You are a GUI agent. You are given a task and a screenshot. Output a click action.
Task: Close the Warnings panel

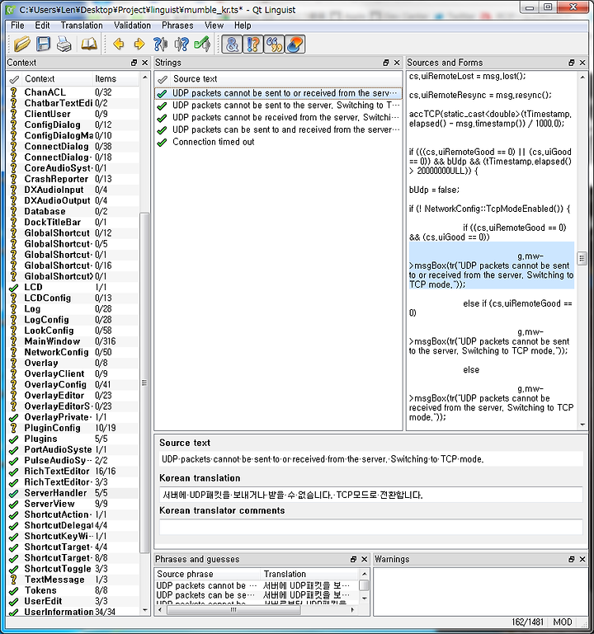(x=582, y=559)
